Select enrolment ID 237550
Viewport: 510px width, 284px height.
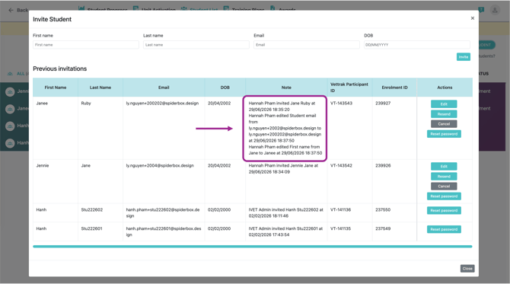383,210
